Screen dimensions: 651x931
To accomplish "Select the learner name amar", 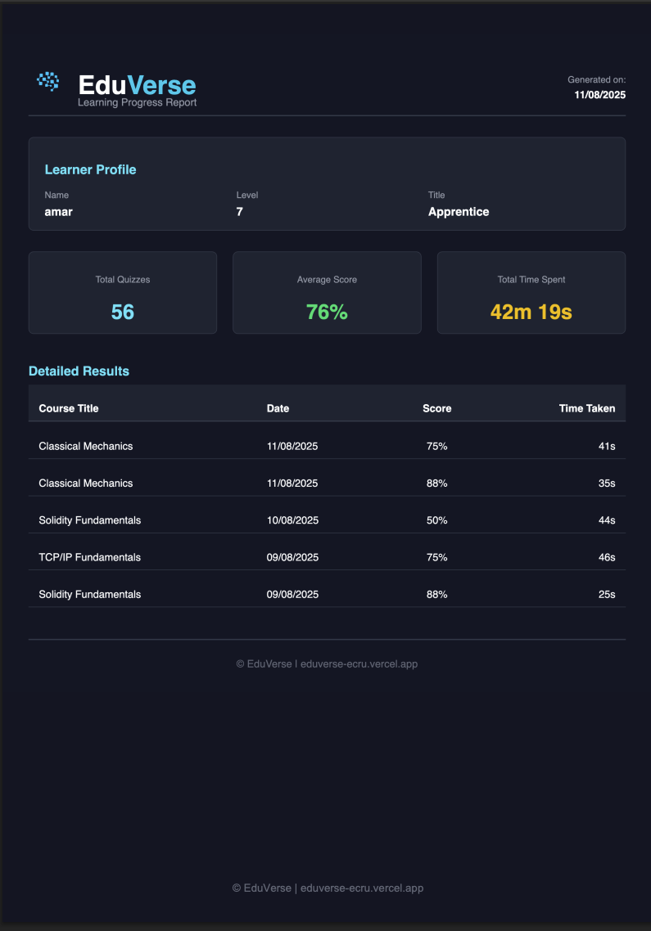I will click(x=58, y=212).
